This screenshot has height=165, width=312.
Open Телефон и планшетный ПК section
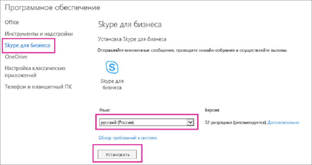tap(38, 87)
